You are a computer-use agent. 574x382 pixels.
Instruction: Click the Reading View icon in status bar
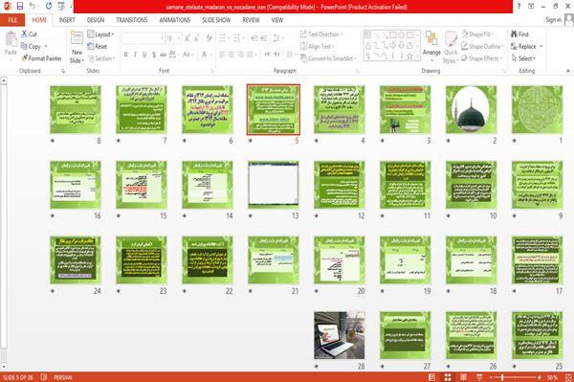click(463, 377)
